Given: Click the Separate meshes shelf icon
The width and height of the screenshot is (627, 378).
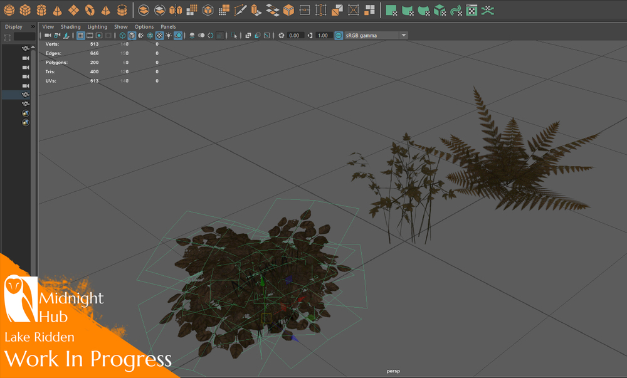Looking at the screenshot, I should point(159,10).
